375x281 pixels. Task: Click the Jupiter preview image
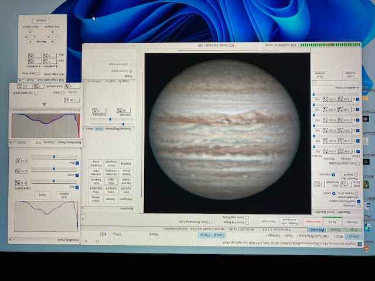point(227,133)
